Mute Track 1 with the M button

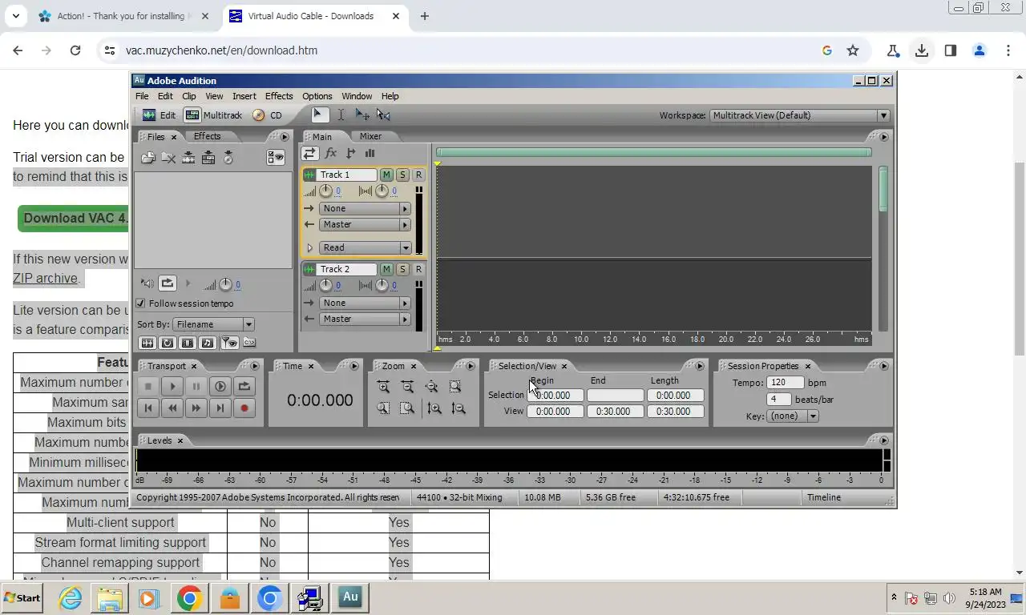point(386,175)
